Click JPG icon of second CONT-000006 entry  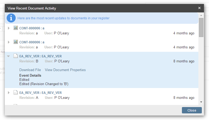[16, 42]
